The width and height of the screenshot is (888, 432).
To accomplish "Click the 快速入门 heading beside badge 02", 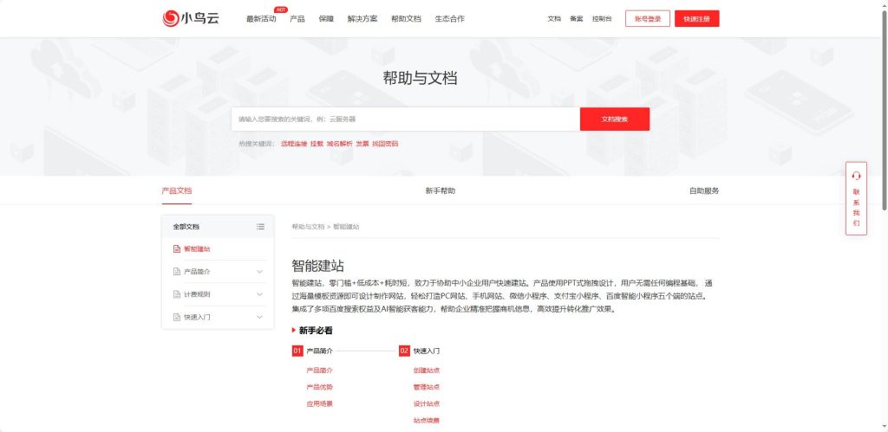I will [427, 351].
